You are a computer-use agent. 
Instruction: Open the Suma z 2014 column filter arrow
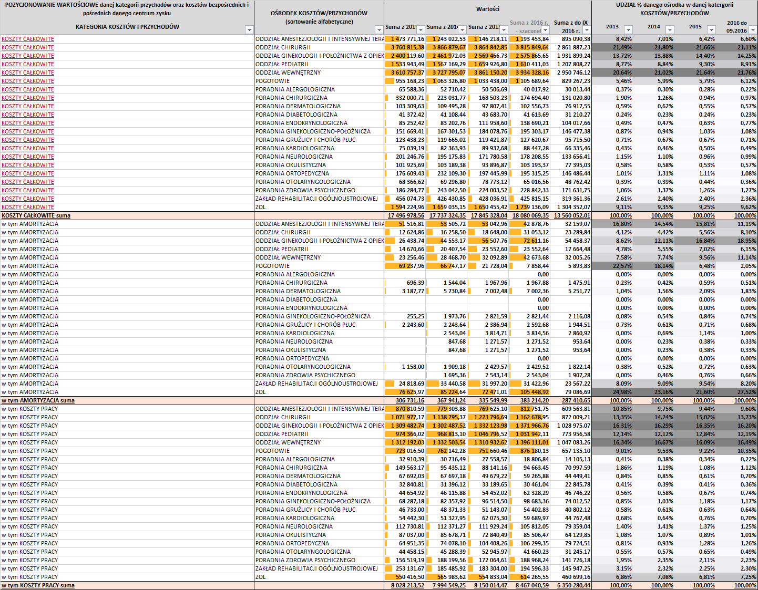pos(463,30)
